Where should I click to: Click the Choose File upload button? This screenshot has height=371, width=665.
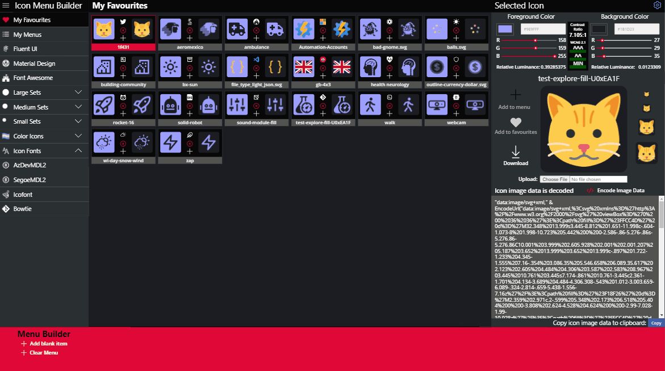[x=555, y=180]
